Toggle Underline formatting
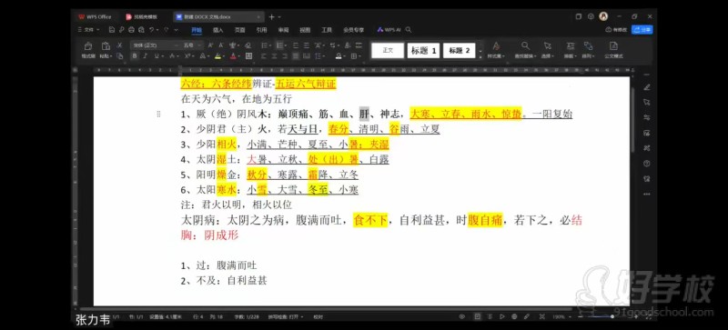This screenshot has height=330, width=728. pyautogui.click(x=157, y=56)
